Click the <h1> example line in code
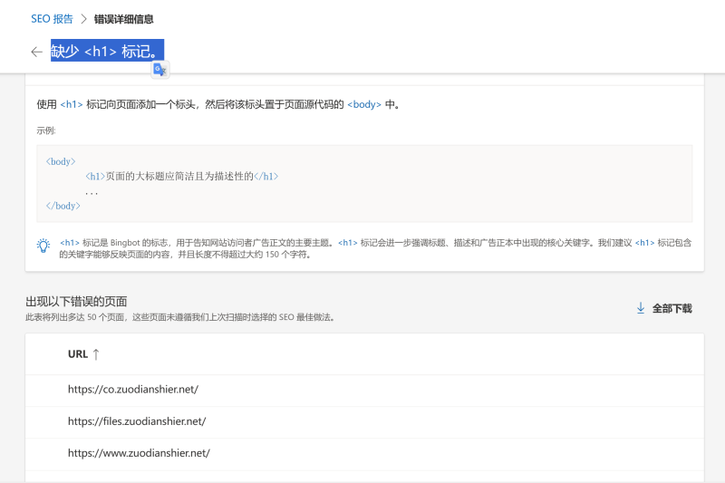The width and height of the screenshot is (725, 483). pyautogui.click(x=182, y=176)
